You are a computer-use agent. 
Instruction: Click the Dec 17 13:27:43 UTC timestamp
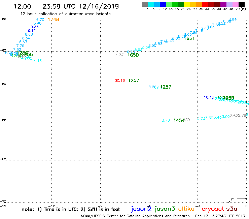[220, 216]
